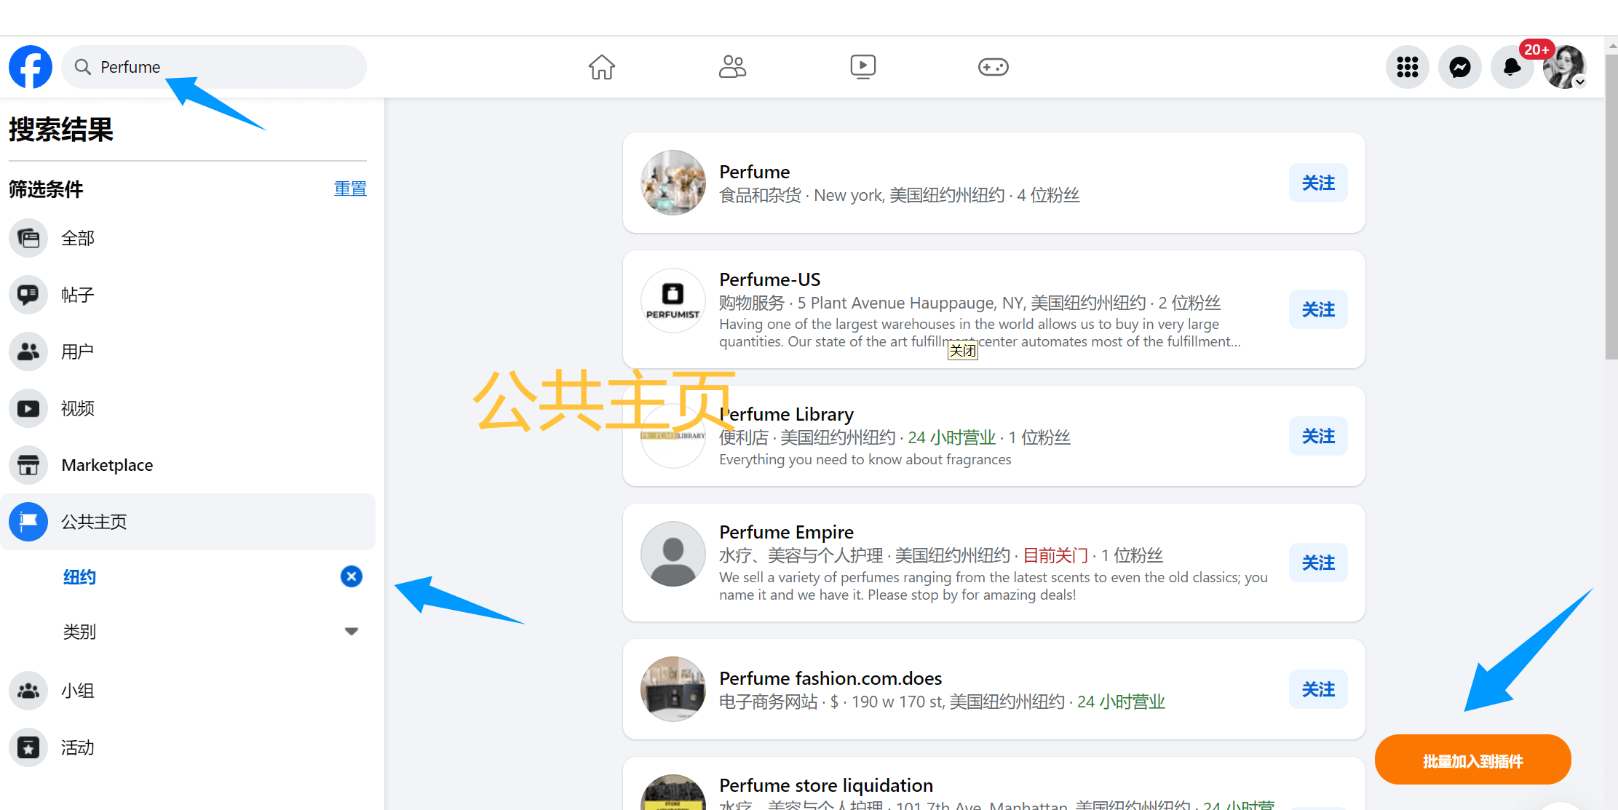Select the 帖子 filter
Screen dimensions: 1618x810
188,295
